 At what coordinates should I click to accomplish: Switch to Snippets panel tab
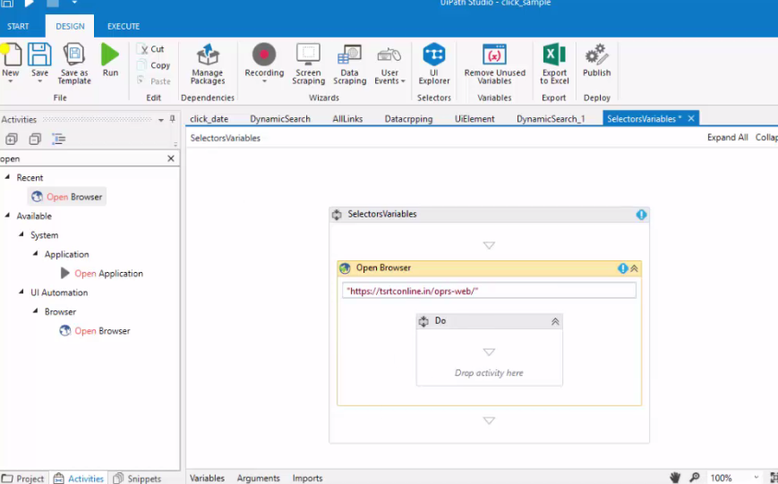pyautogui.click(x=138, y=478)
